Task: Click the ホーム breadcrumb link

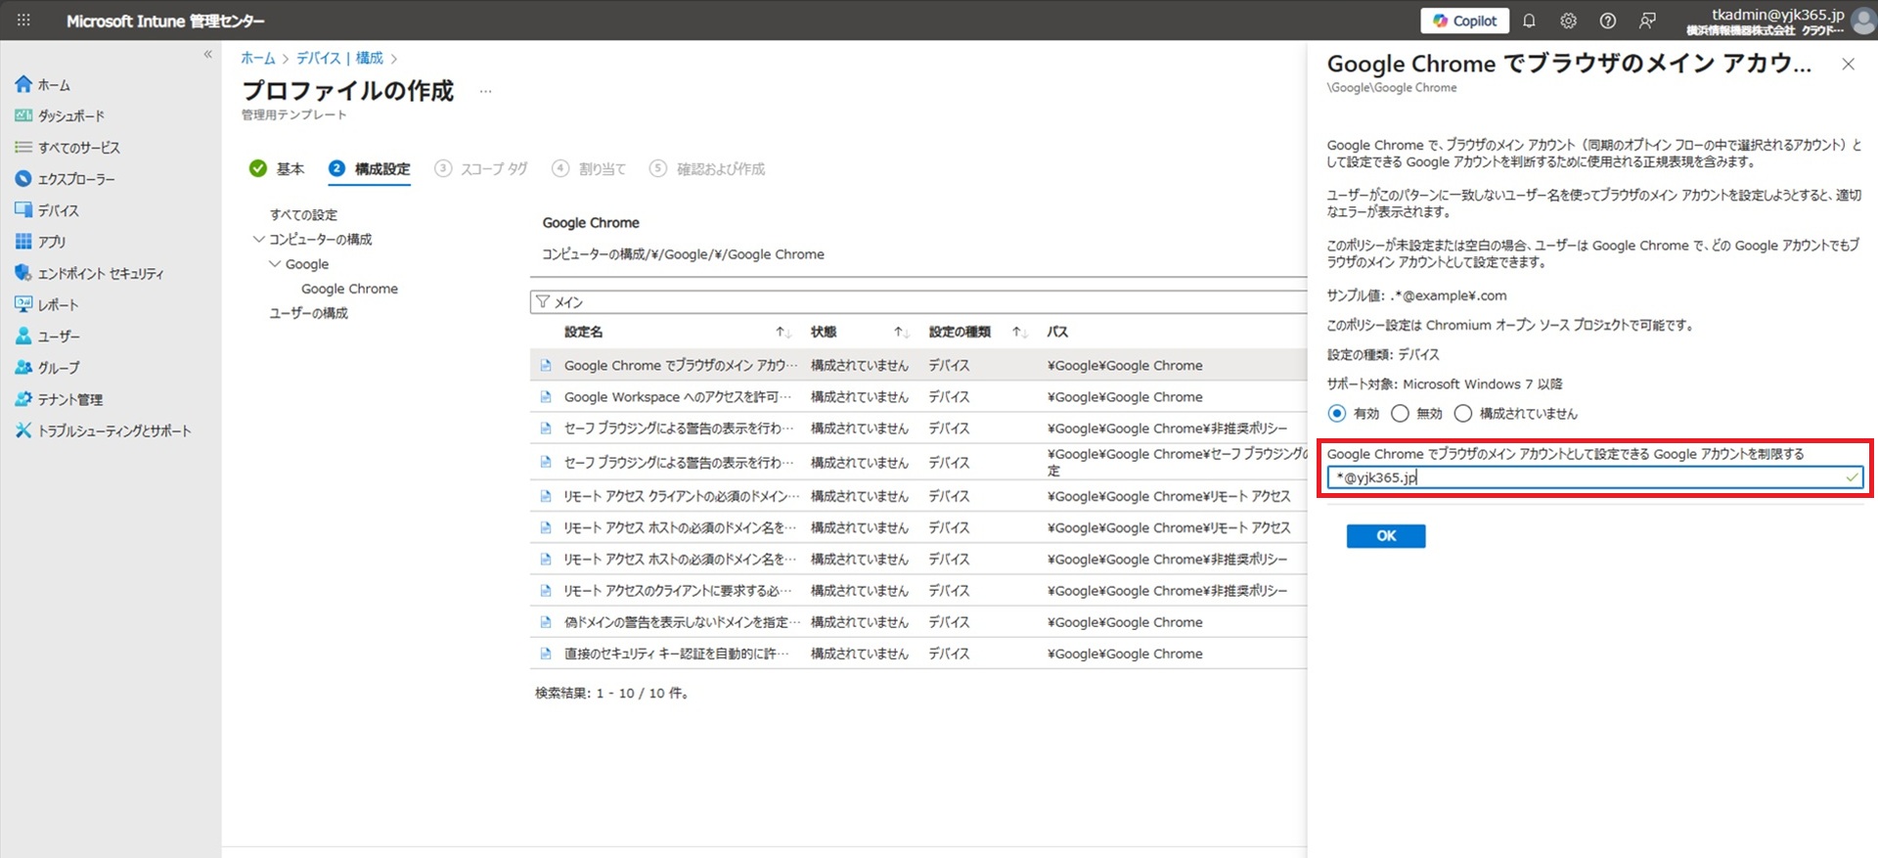Action: click(258, 59)
